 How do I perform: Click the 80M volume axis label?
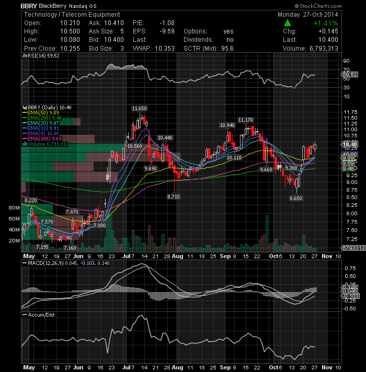point(14,208)
